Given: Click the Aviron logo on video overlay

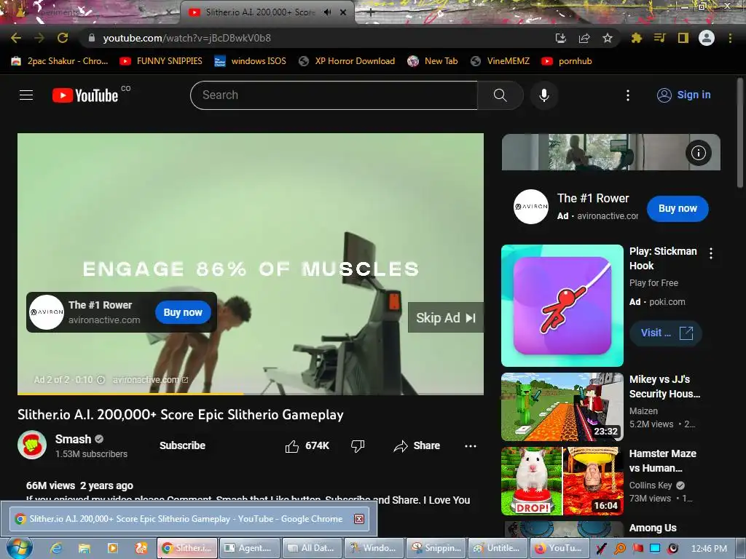Looking at the screenshot, I should [x=47, y=312].
